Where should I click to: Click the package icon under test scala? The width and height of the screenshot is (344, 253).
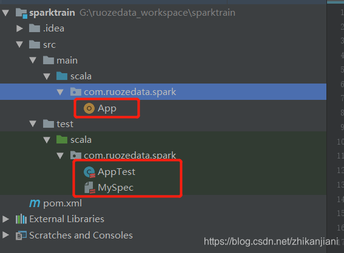pyautogui.click(x=76, y=155)
